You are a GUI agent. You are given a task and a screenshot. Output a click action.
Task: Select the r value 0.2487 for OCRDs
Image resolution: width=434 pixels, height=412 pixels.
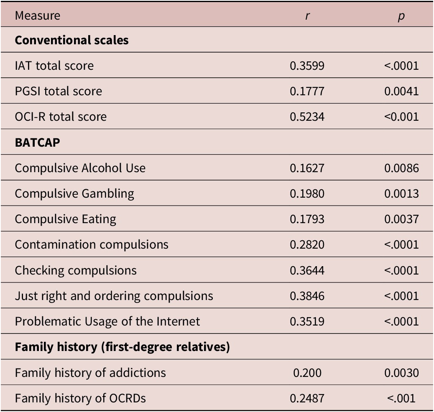coord(307,398)
